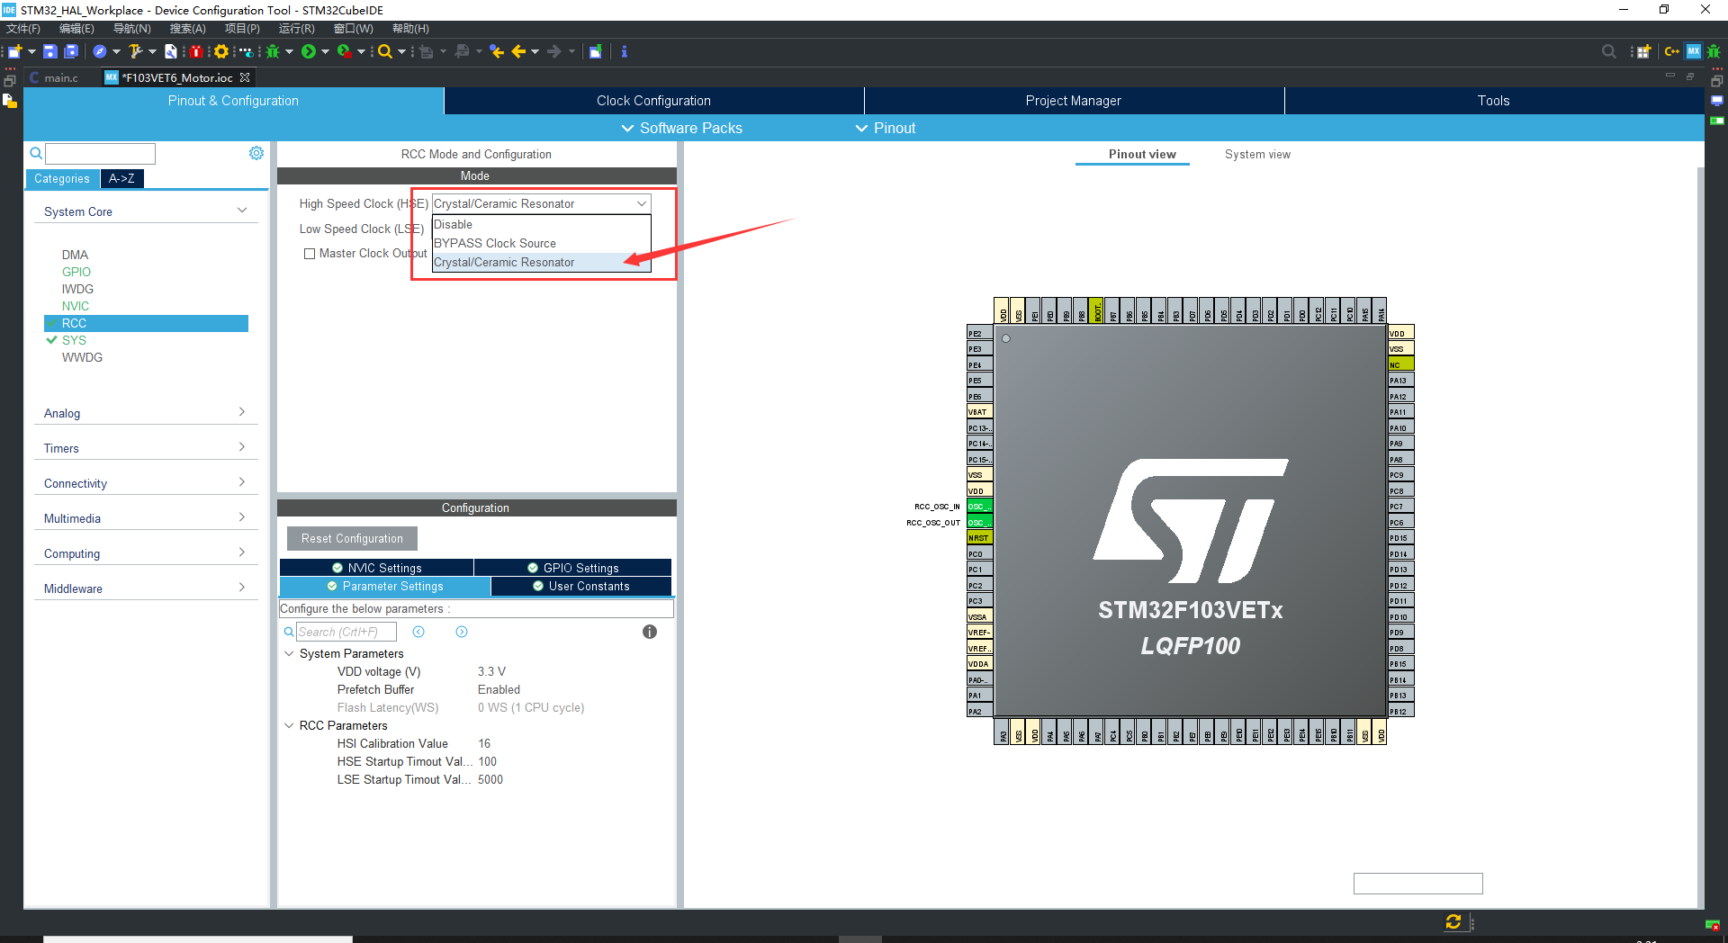Screen dimensions: 1728x943
Task: Click the red gift box toolbar icon
Action: click(195, 51)
